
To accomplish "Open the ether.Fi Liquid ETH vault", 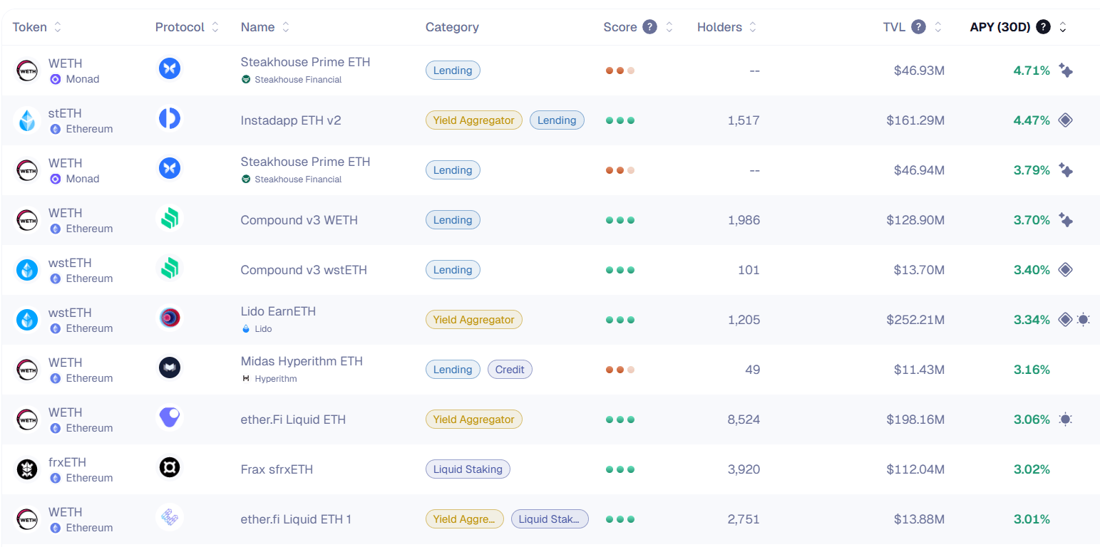I will [x=293, y=420].
